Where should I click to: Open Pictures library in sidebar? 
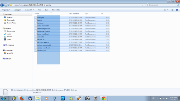tap(9, 37)
